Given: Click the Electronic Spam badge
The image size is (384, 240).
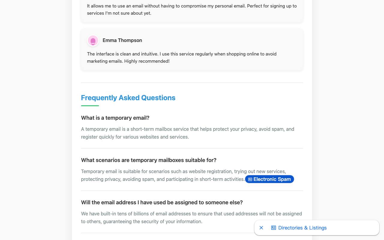Looking at the screenshot, I should coord(269,179).
